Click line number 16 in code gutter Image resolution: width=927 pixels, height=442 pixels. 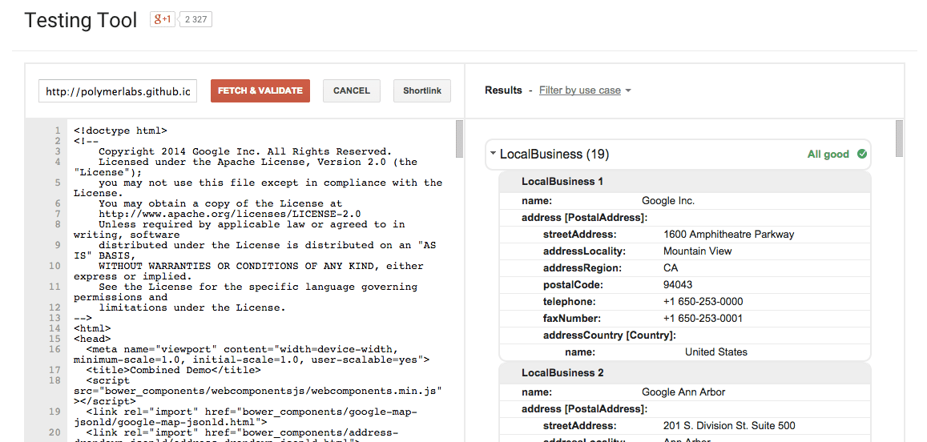[x=55, y=349]
